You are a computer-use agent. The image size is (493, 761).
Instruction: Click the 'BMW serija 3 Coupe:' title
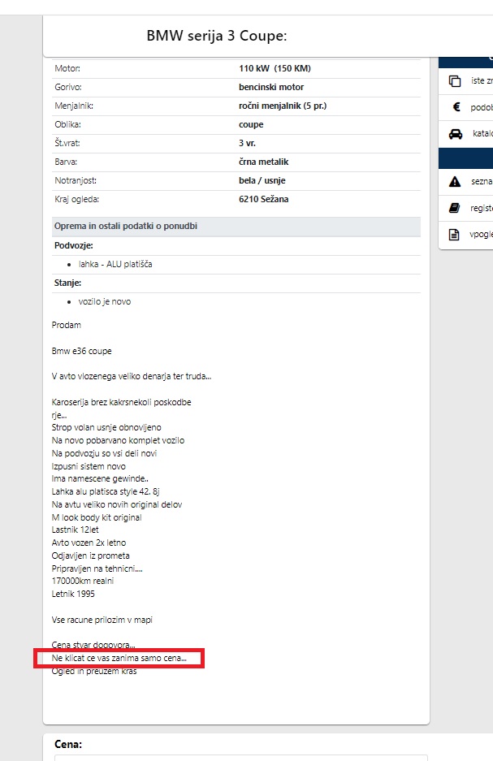click(x=216, y=36)
